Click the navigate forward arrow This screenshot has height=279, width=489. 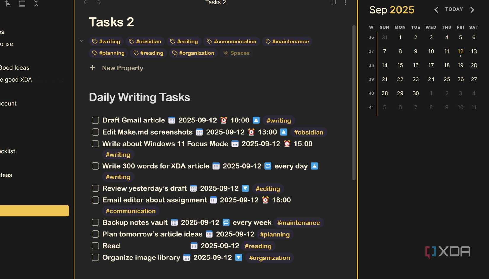tap(98, 2)
